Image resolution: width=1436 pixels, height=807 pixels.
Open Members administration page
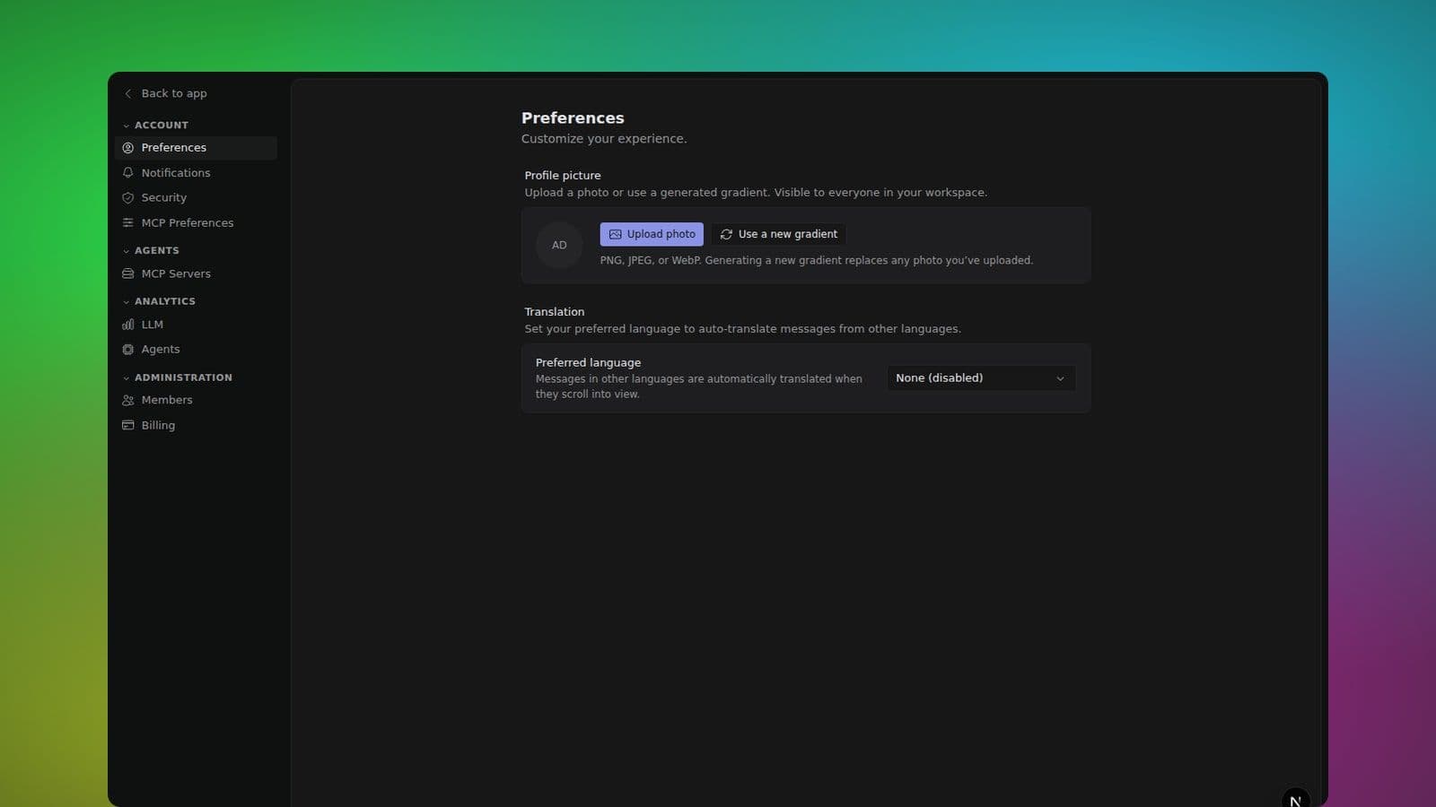(x=196, y=401)
